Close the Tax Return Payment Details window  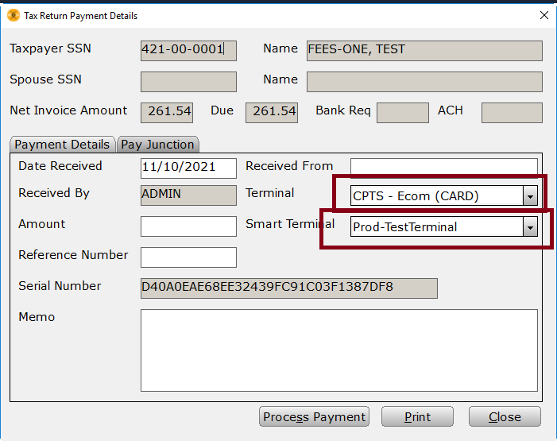pos(543,15)
